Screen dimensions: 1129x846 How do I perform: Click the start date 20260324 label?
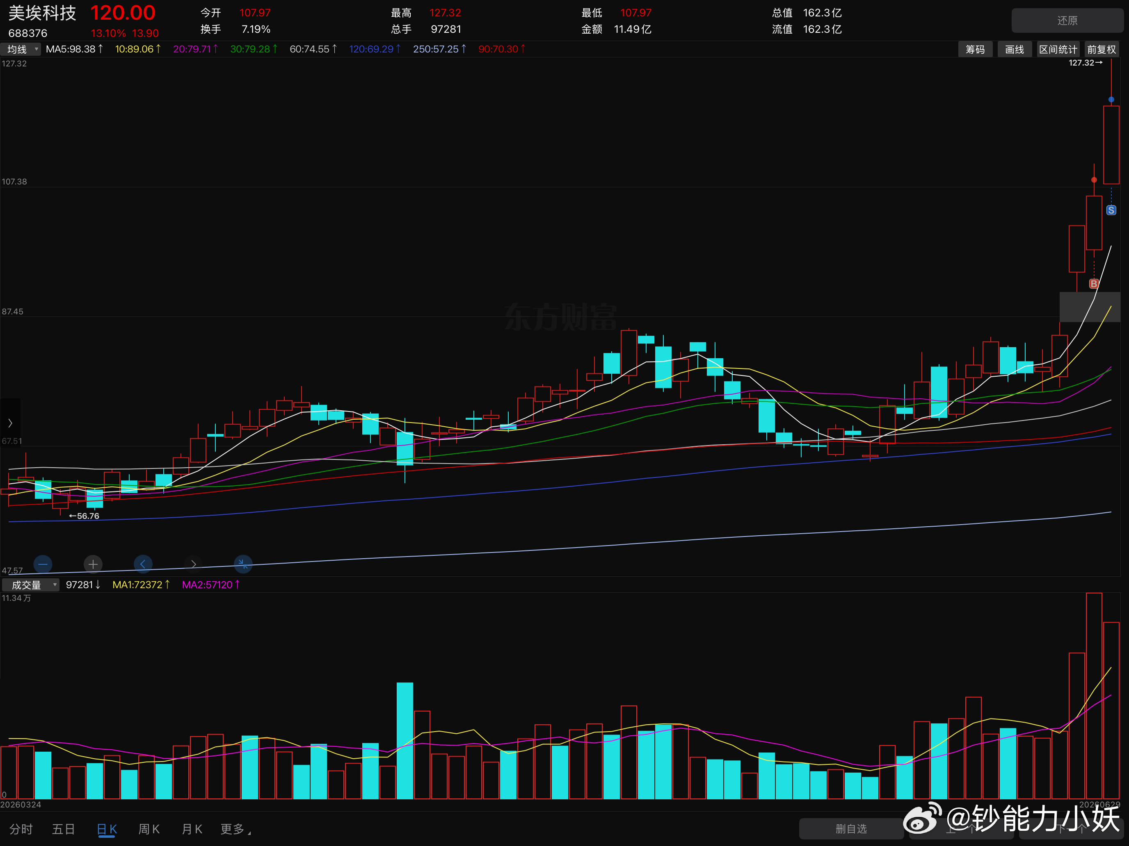pyautogui.click(x=21, y=805)
